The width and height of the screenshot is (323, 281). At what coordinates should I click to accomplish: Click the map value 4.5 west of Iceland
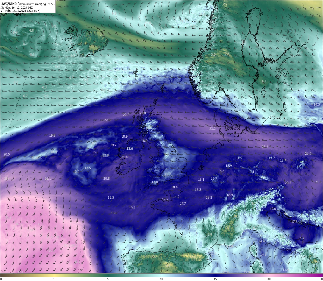tap(32, 30)
